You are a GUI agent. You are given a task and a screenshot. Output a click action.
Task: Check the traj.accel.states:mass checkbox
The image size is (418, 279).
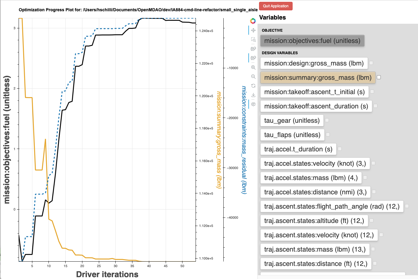pos(365,178)
